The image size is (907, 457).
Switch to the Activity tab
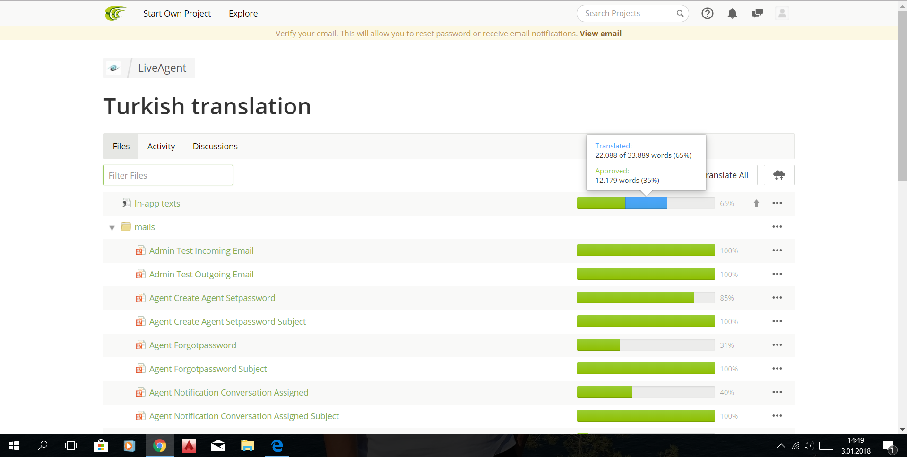[161, 147]
